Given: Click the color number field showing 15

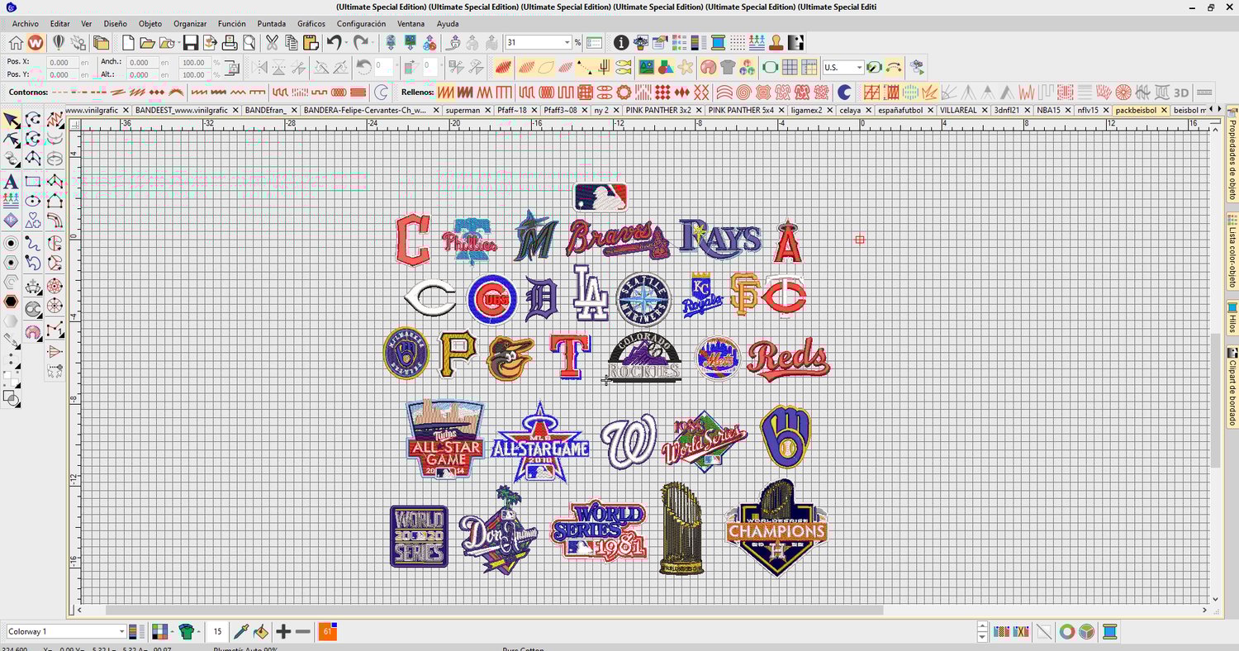Looking at the screenshot, I should (217, 632).
